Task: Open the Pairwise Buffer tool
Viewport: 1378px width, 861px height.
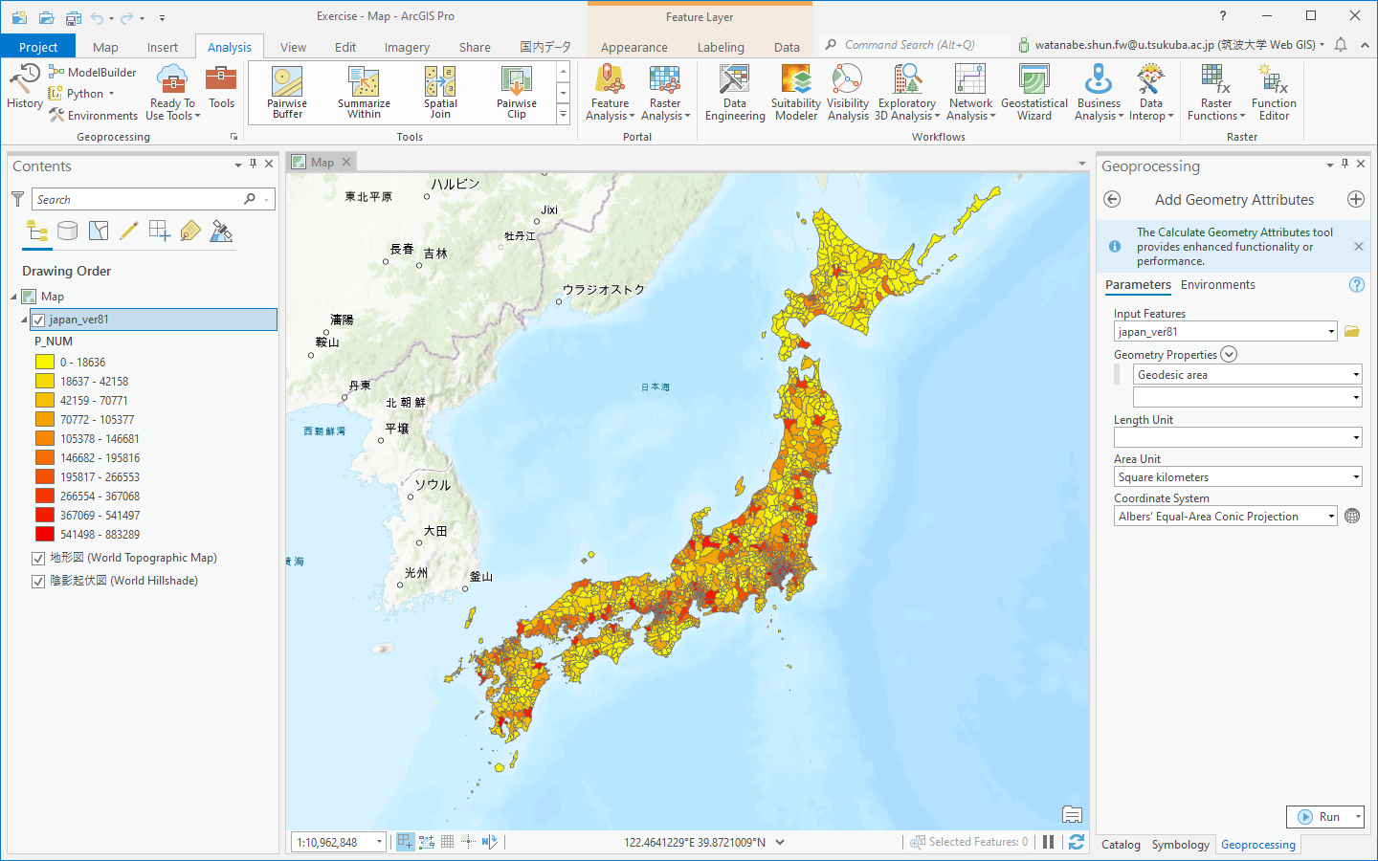Action: (x=287, y=93)
